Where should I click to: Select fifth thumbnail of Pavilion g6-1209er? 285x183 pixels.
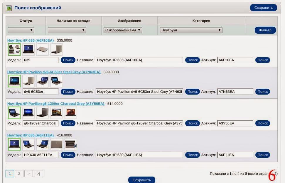coord(71,113)
